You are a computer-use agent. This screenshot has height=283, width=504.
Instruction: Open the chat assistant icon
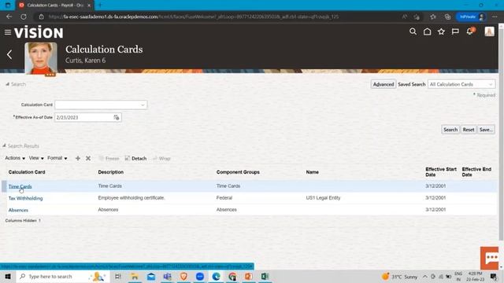pyautogui.click(x=490, y=258)
